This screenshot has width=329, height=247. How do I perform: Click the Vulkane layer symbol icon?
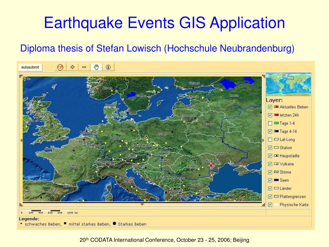click(276, 164)
